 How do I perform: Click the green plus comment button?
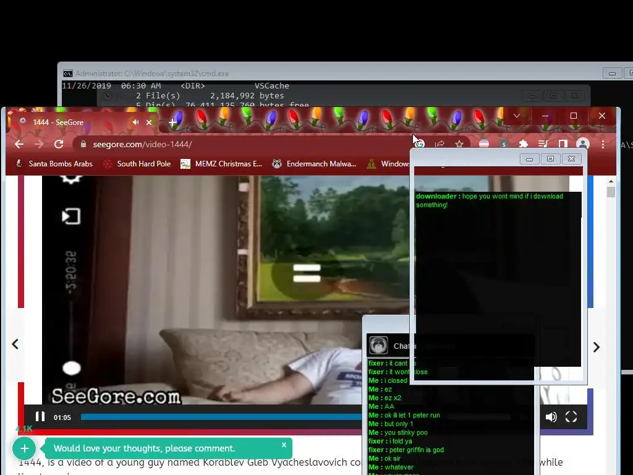point(24,448)
